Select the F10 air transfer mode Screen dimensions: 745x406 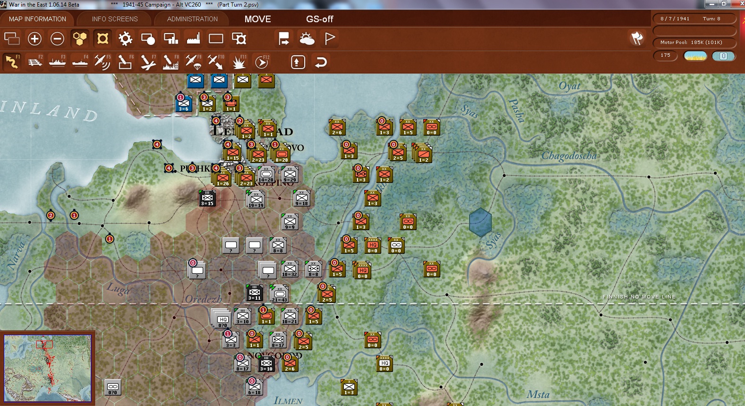(x=216, y=62)
